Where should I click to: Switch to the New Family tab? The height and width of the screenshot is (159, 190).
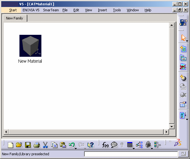(14, 18)
